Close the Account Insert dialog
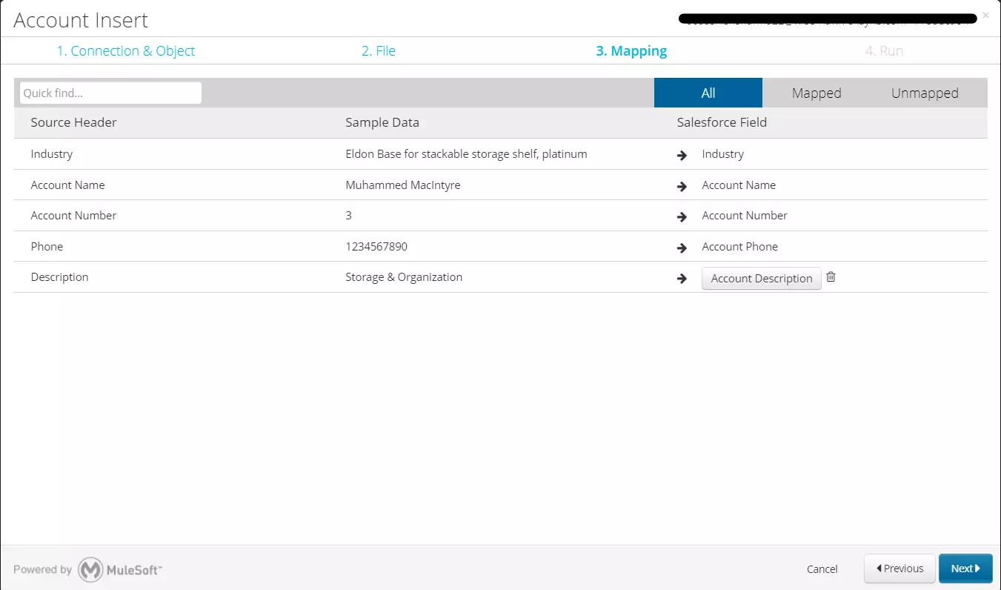Viewport: 1001px width, 590px height. click(x=985, y=15)
